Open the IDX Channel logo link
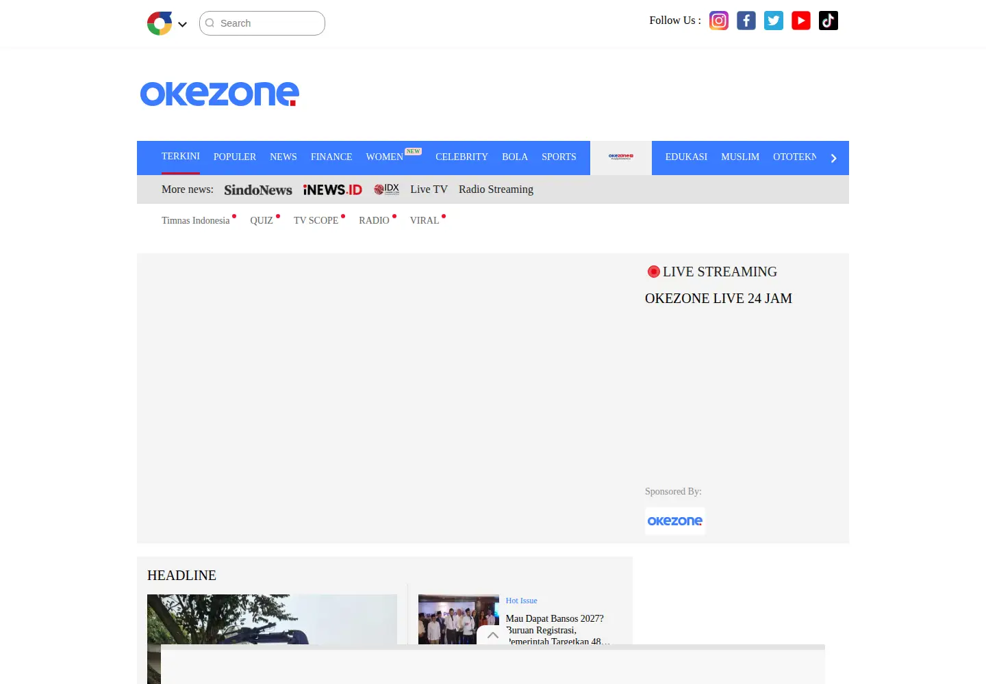Image resolution: width=986 pixels, height=684 pixels. coord(386,189)
